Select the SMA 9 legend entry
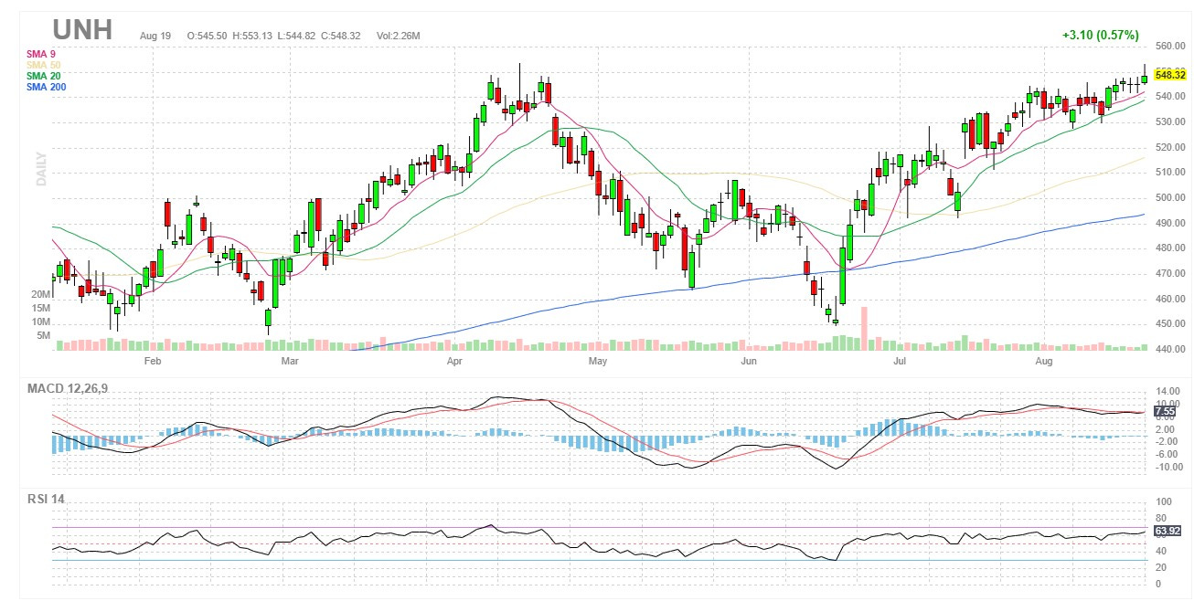The height and width of the screenshot is (601, 1194). click(x=41, y=54)
